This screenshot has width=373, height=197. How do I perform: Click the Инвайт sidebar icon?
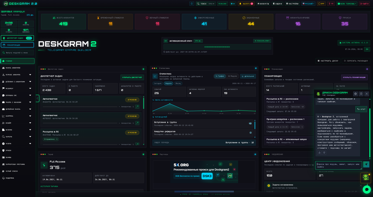coord(3,123)
